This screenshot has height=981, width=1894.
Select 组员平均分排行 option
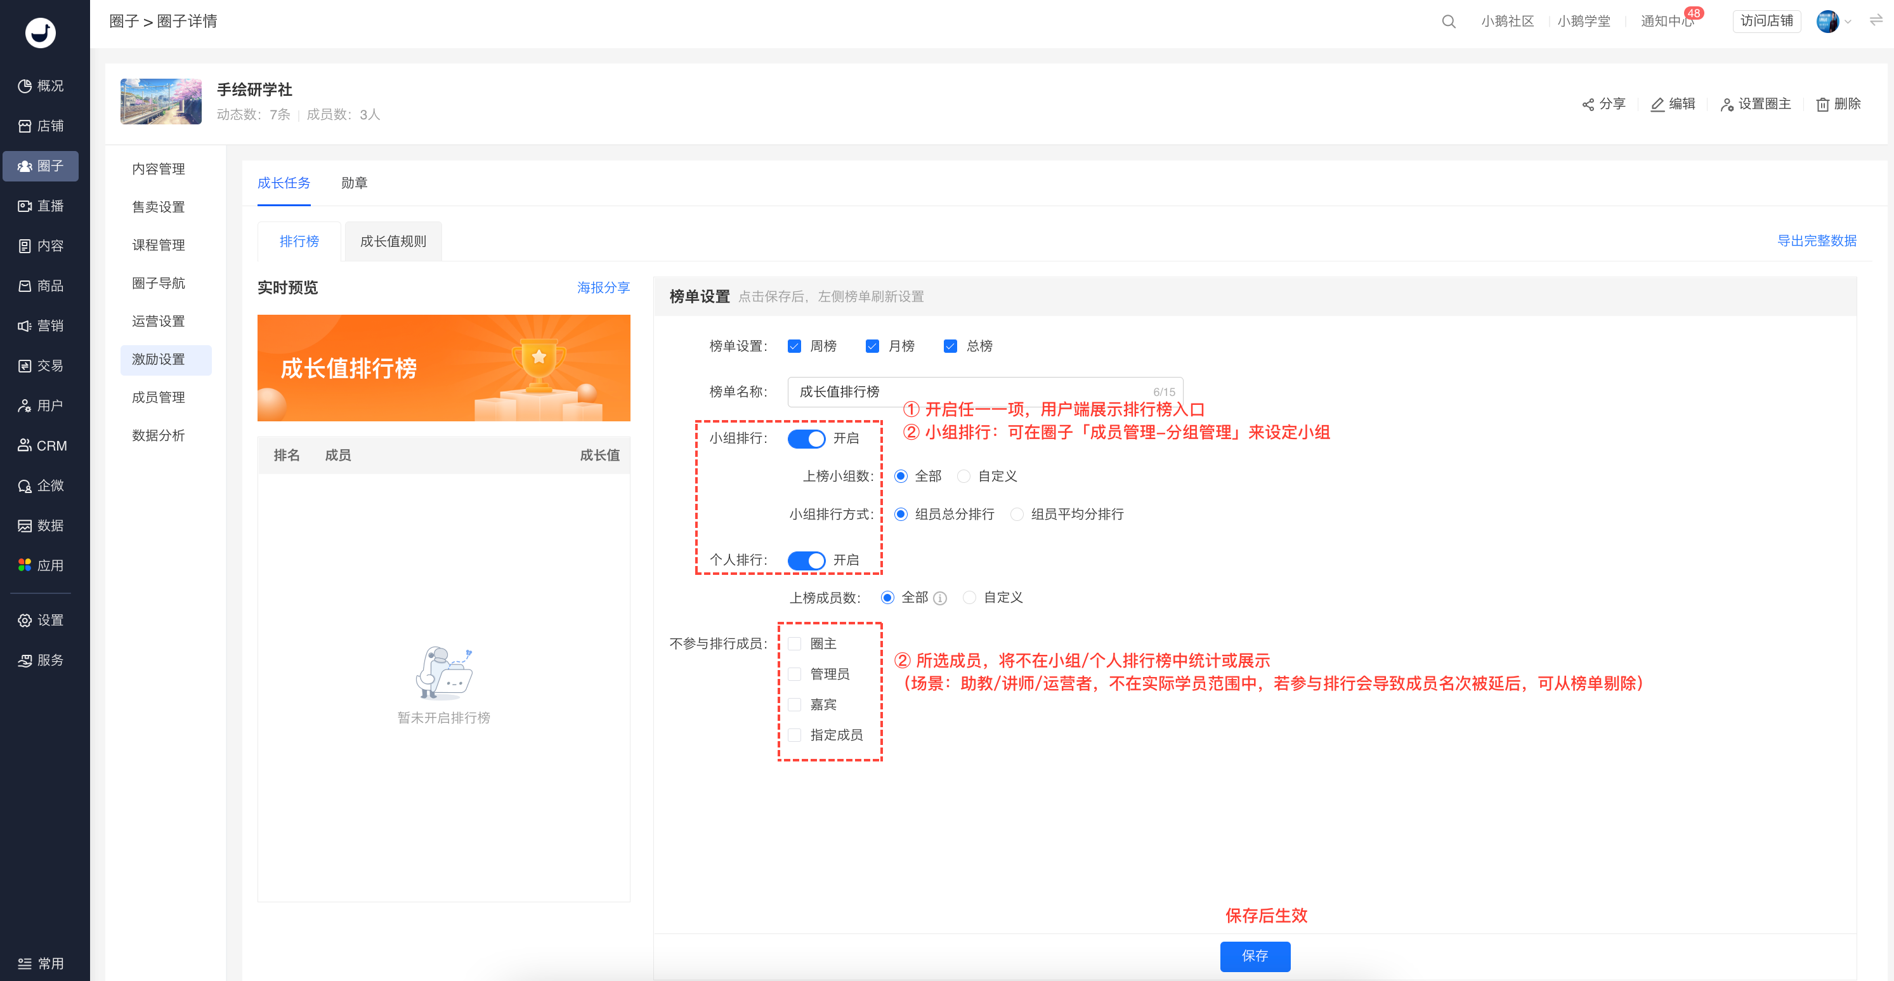[1017, 515]
